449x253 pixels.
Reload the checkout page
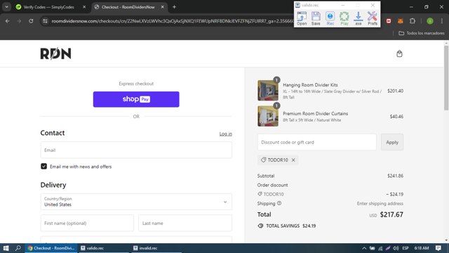tap(31, 21)
